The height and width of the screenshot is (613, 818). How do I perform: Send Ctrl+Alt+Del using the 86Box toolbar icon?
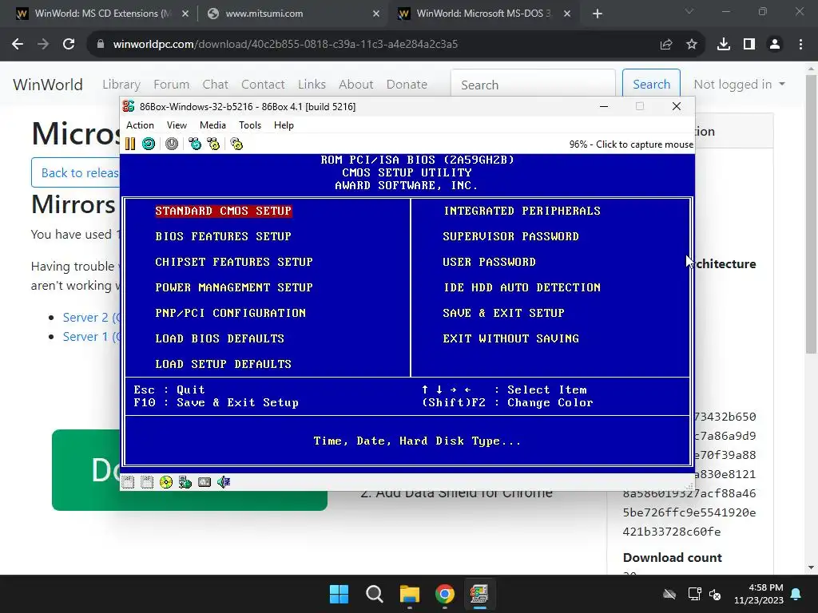coord(195,144)
